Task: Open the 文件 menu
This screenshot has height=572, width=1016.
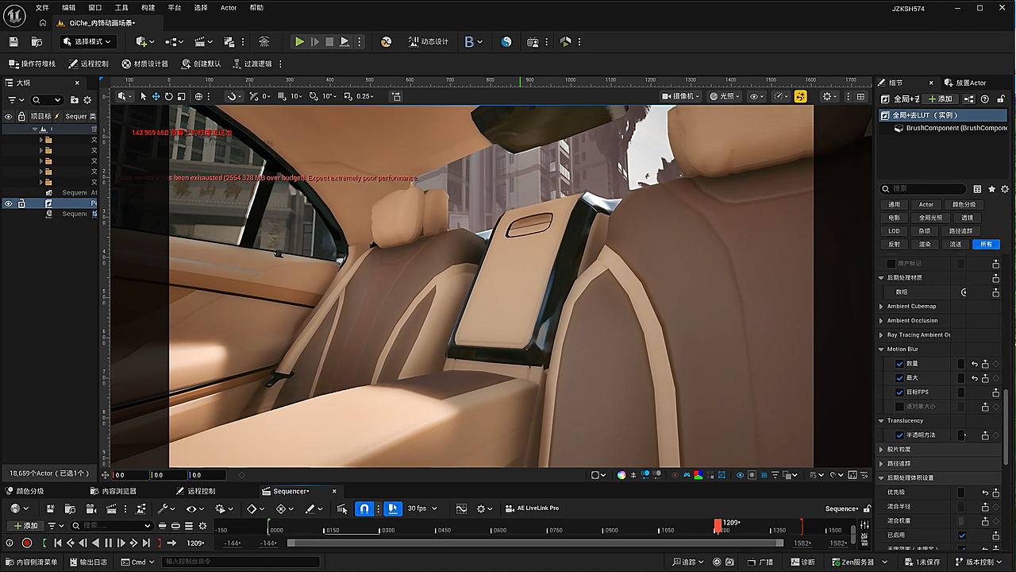Action: tap(42, 8)
